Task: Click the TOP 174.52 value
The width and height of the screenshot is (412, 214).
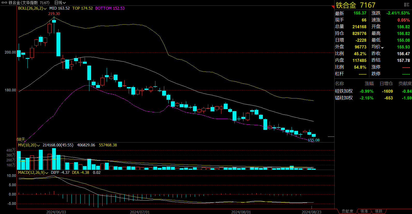Action: pyautogui.click(x=82, y=8)
